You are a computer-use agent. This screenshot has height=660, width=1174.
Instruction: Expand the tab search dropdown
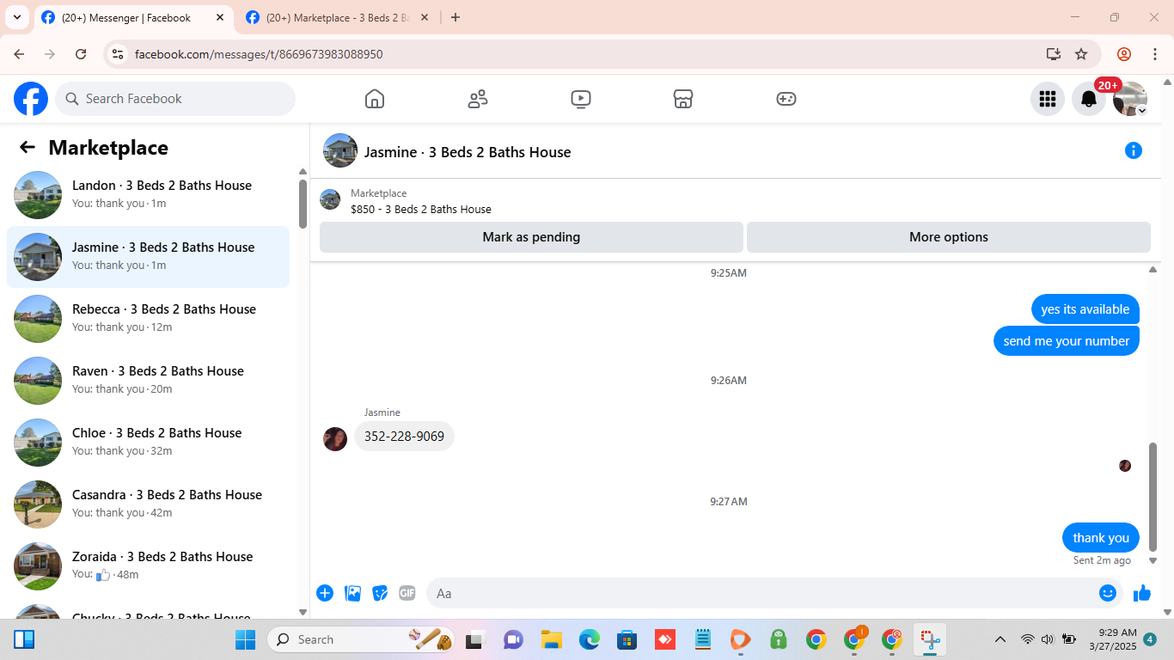click(16, 17)
